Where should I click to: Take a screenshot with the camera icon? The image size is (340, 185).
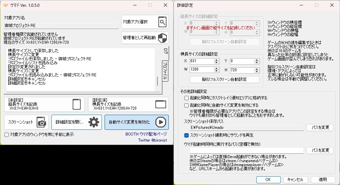[41, 122]
